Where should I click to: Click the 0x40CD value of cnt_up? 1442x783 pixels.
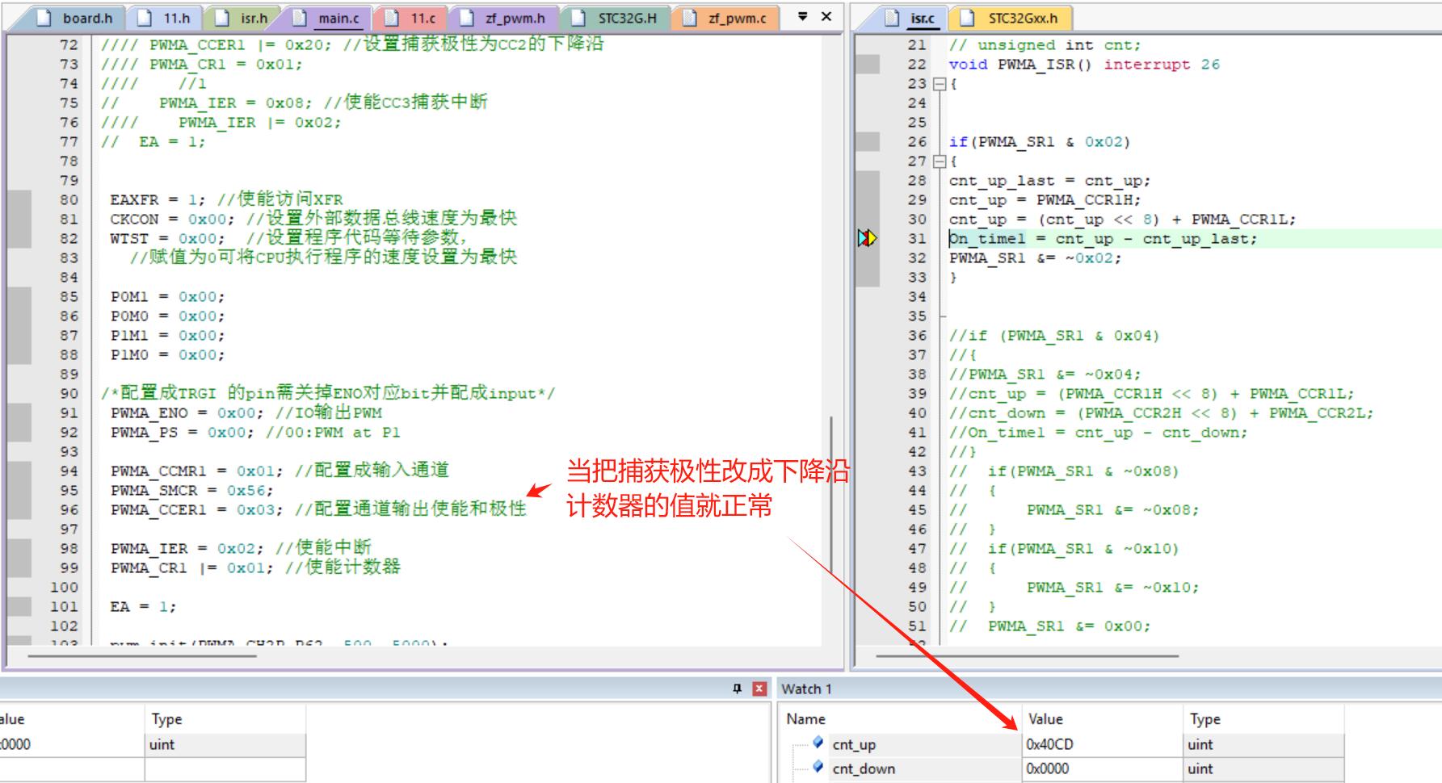pyautogui.click(x=1049, y=744)
